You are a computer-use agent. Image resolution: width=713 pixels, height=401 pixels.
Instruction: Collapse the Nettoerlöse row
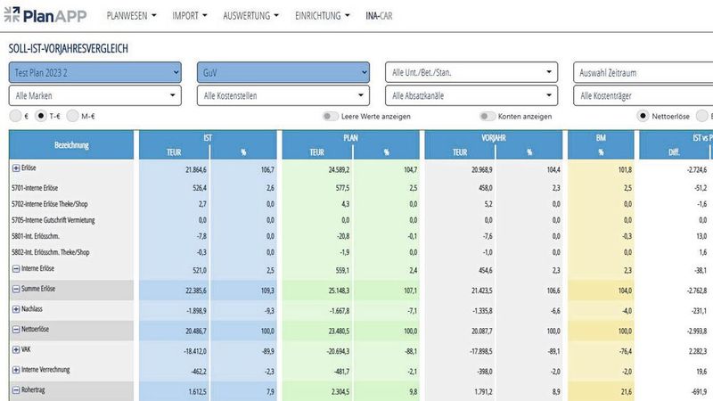16,329
